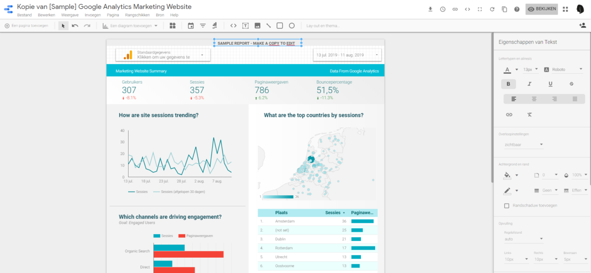Viewport: 591px width, 273px height.
Task: Click the download report icon
Action: coord(430,9)
